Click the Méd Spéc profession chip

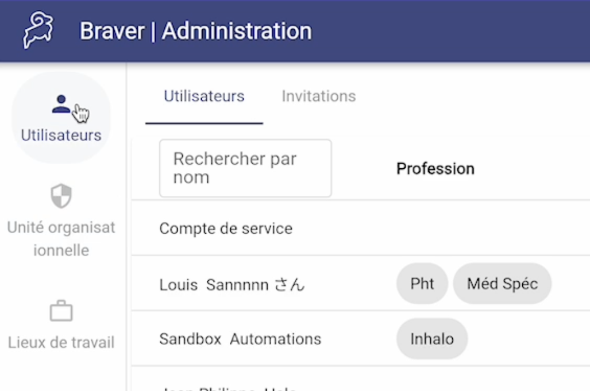(x=502, y=284)
